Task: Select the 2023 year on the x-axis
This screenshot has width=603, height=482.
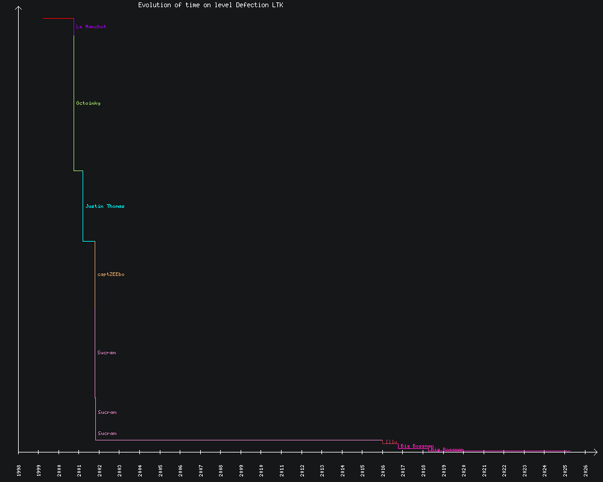Action: pyautogui.click(x=525, y=470)
